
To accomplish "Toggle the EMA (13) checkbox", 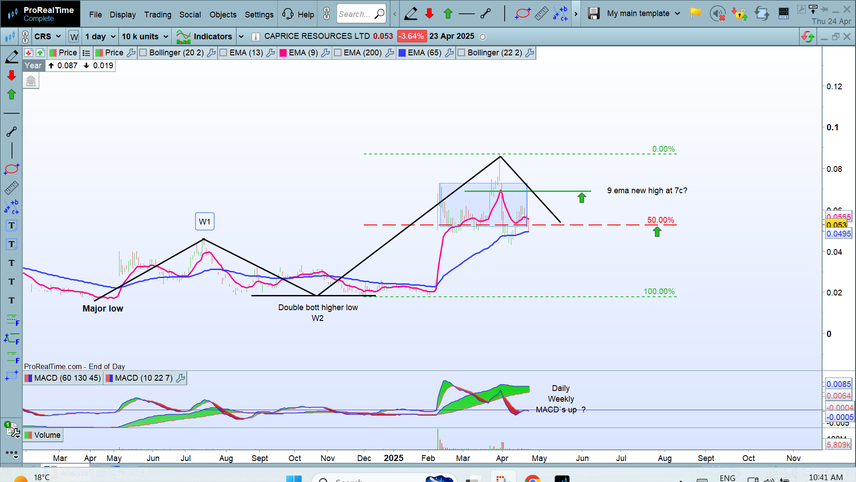I will [223, 53].
